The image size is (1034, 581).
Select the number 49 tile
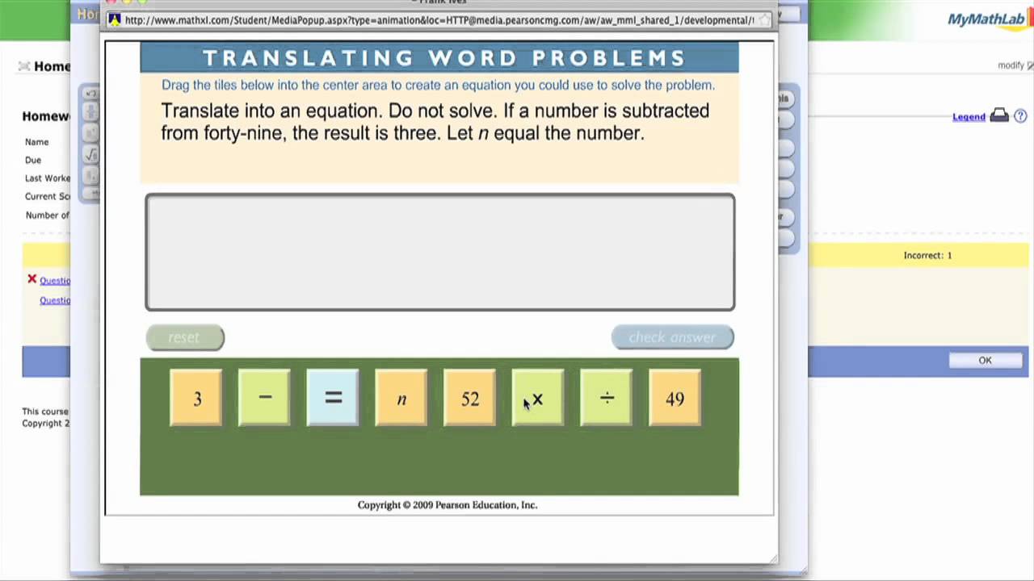(675, 398)
